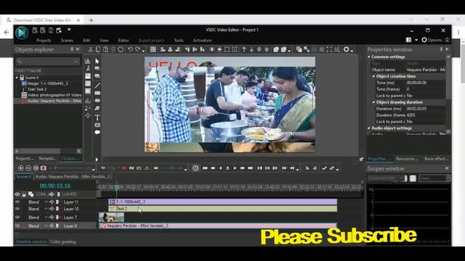Select the ellipse shape tool
The height and width of the screenshot is (261, 465).
click(x=97, y=101)
